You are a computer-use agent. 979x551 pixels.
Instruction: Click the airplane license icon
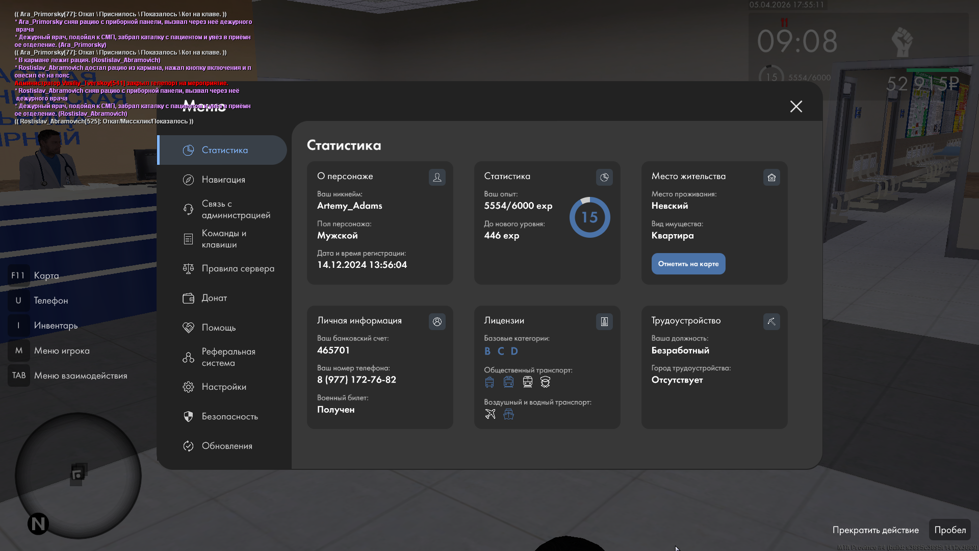[x=490, y=414]
